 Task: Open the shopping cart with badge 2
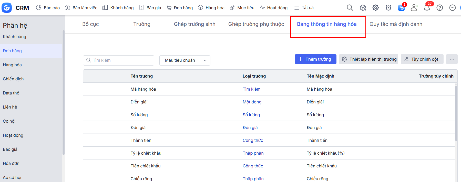tap(401, 8)
